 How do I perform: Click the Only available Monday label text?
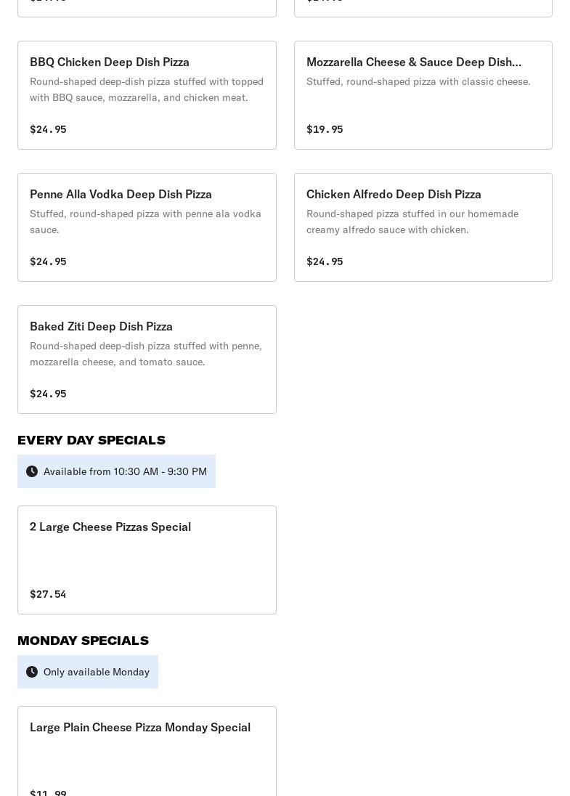[97, 672]
